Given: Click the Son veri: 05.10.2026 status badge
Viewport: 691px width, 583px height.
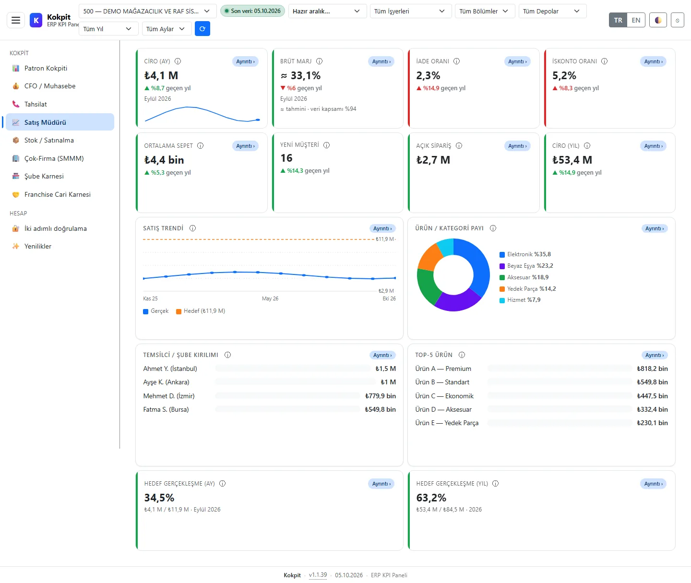Looking at the screenshot, I should pyautogui.click(x=252, y=11).
